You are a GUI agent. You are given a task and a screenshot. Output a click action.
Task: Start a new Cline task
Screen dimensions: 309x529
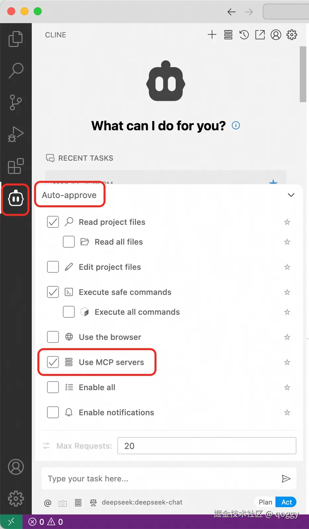(x=212, y=35)
